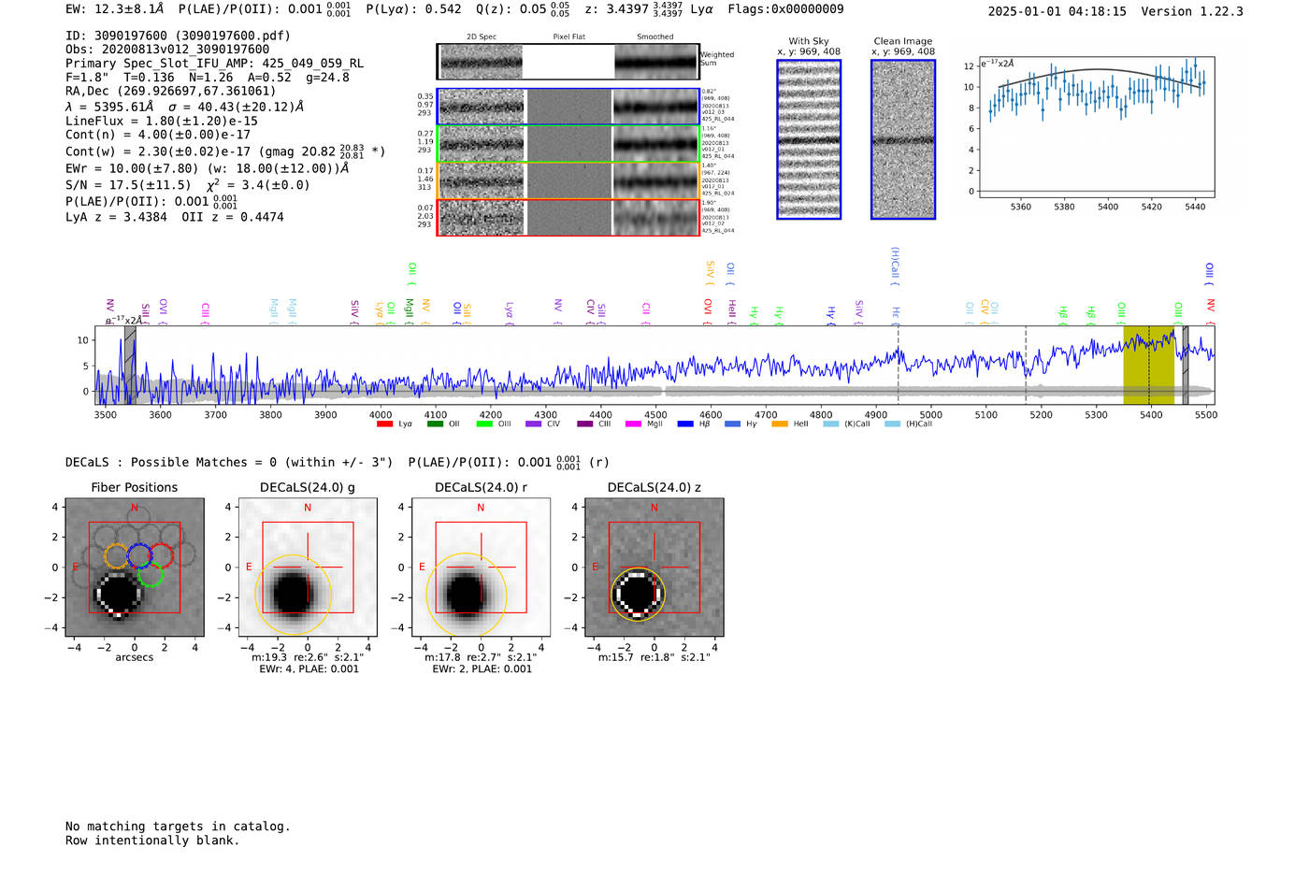Click the LineFlux = 1.80(±1.20)e-15 text
The height and width of the screenshot is (891, 1309).
pyautogui.click(x=161, y=122)
